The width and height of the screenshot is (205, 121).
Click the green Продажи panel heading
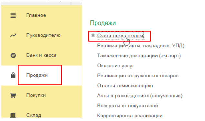pyautogui.click(x=103, y=23)
